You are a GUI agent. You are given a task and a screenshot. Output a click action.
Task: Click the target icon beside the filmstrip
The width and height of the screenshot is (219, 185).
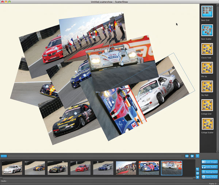(197, 173)
